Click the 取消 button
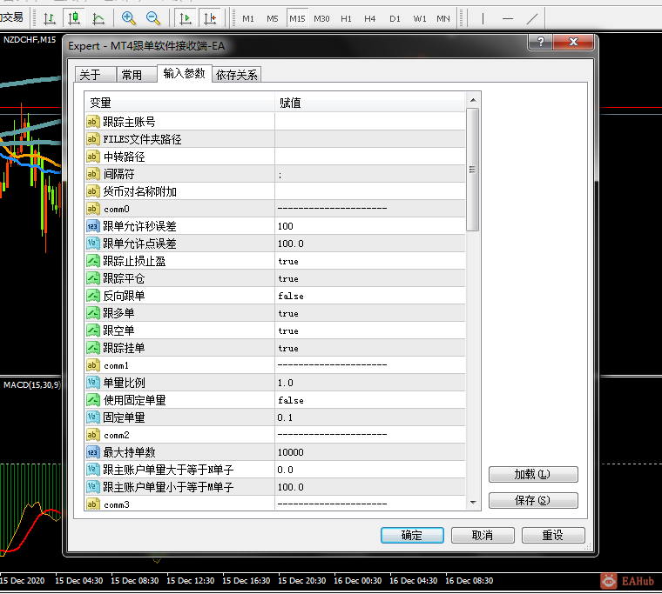This screenshot has width=662, height=594. [483, 535]
